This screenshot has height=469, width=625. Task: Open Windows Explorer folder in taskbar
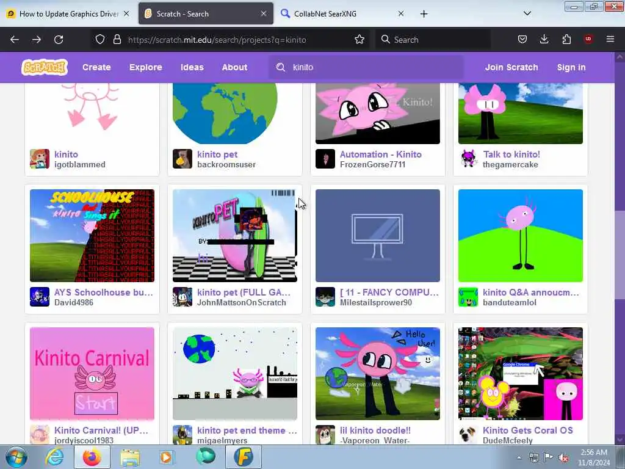(130, 457)
